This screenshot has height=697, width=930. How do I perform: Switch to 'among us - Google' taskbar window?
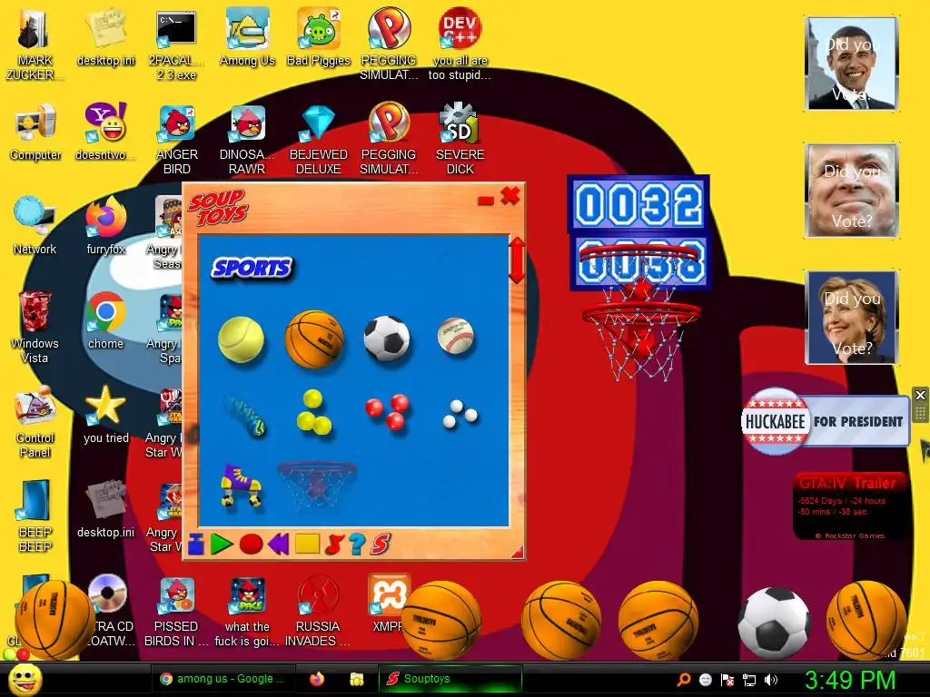pyautogui.click(x=223, y=679)
